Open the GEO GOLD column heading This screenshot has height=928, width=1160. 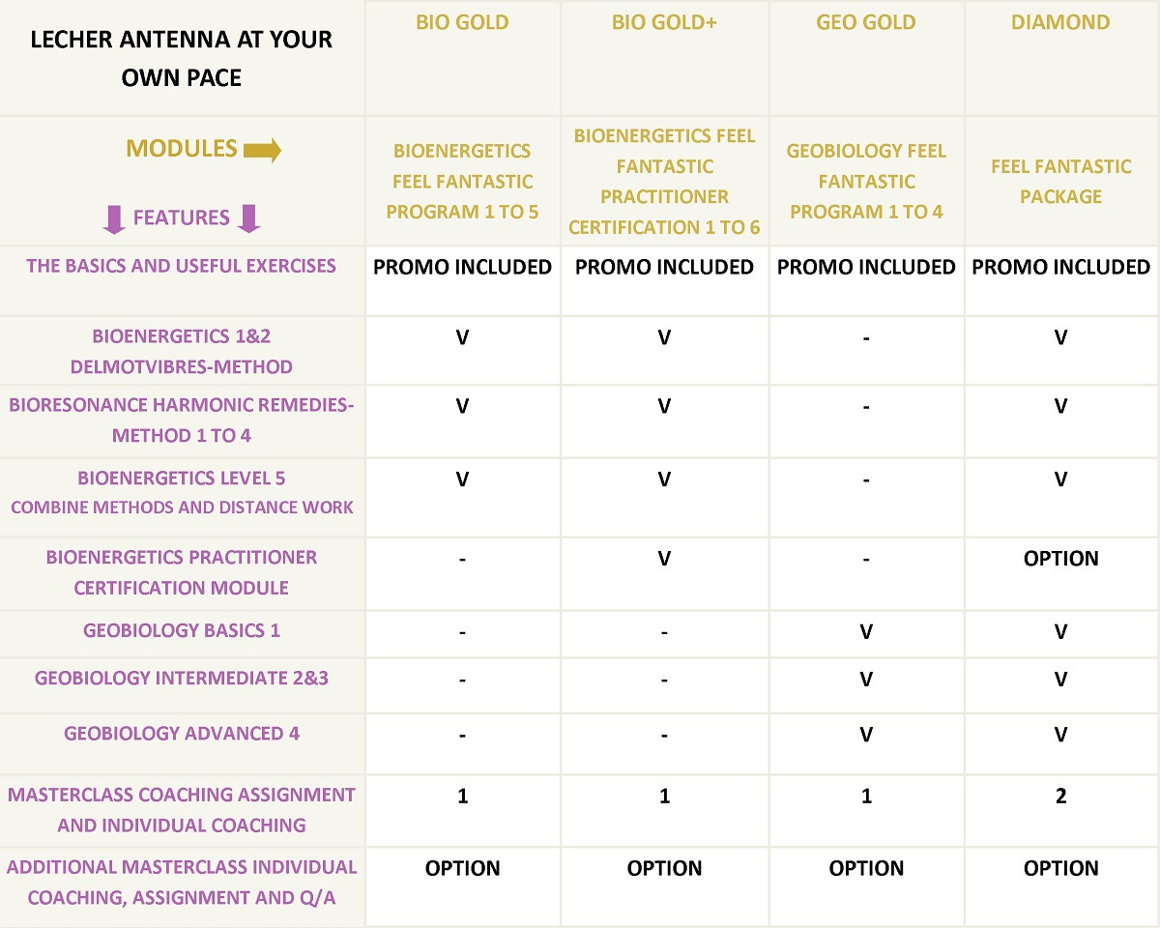[866, 22]
